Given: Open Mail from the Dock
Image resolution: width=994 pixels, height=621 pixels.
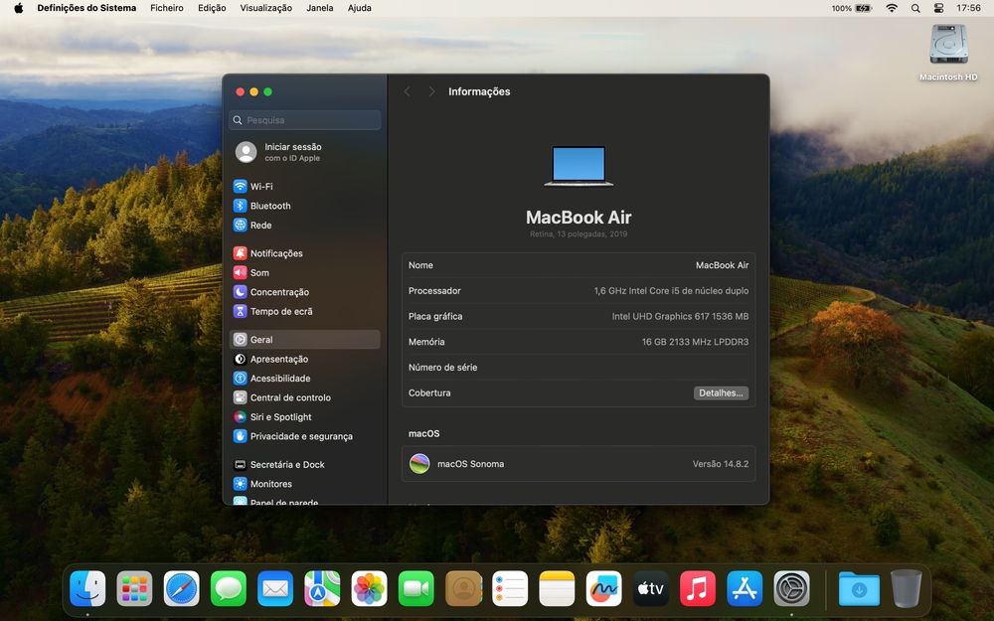Looking at the screenshot, I should 275,588.
